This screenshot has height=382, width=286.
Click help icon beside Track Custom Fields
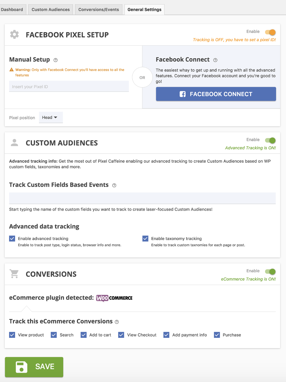coord(114,185)
